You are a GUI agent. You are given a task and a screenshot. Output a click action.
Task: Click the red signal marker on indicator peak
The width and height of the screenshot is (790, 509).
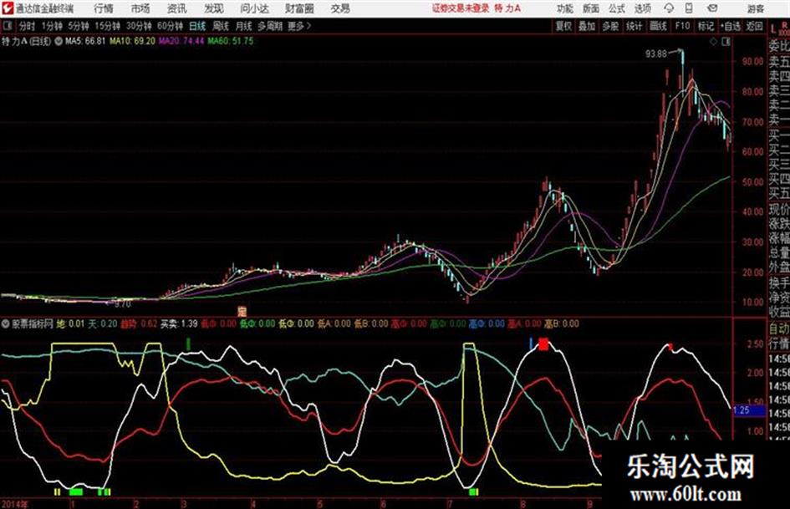point(543,344)
